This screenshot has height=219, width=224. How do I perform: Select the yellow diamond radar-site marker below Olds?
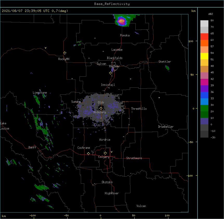point(101,108)
